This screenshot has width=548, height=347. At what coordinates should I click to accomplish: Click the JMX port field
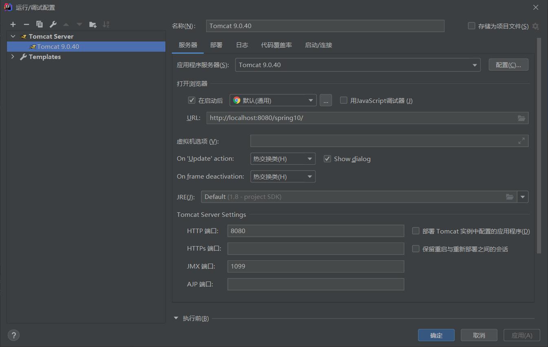point(316,266)
